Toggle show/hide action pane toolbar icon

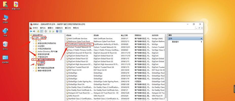(61, 31)
